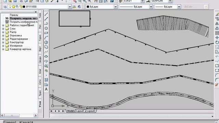Open the ByLayer linetype dropdown

[x=151, y=7]
